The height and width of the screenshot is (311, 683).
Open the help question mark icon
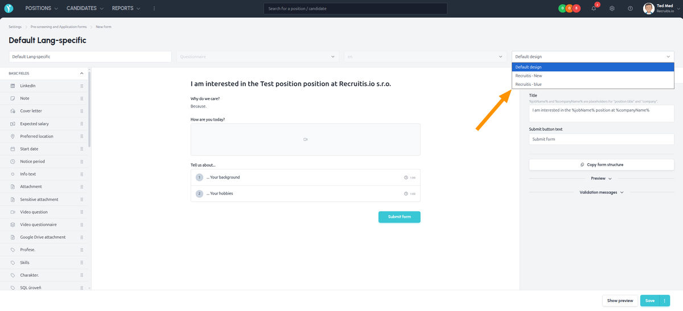pos(630,9)
